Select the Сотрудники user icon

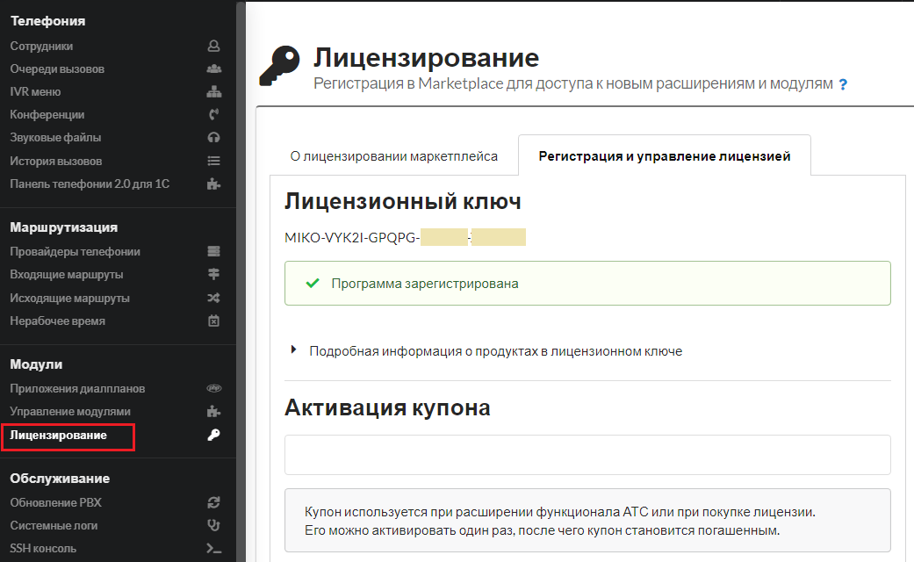click(213, 46)
